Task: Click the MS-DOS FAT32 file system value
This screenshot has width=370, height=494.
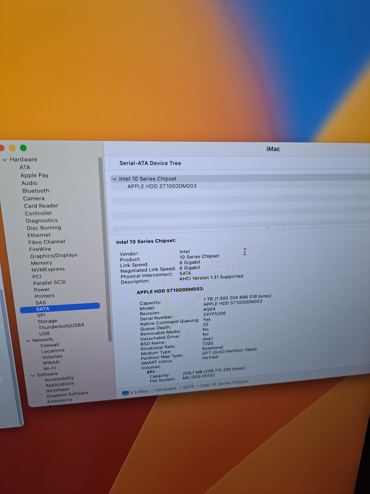Action: click(199, 376)
